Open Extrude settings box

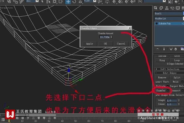pos(168,86)
